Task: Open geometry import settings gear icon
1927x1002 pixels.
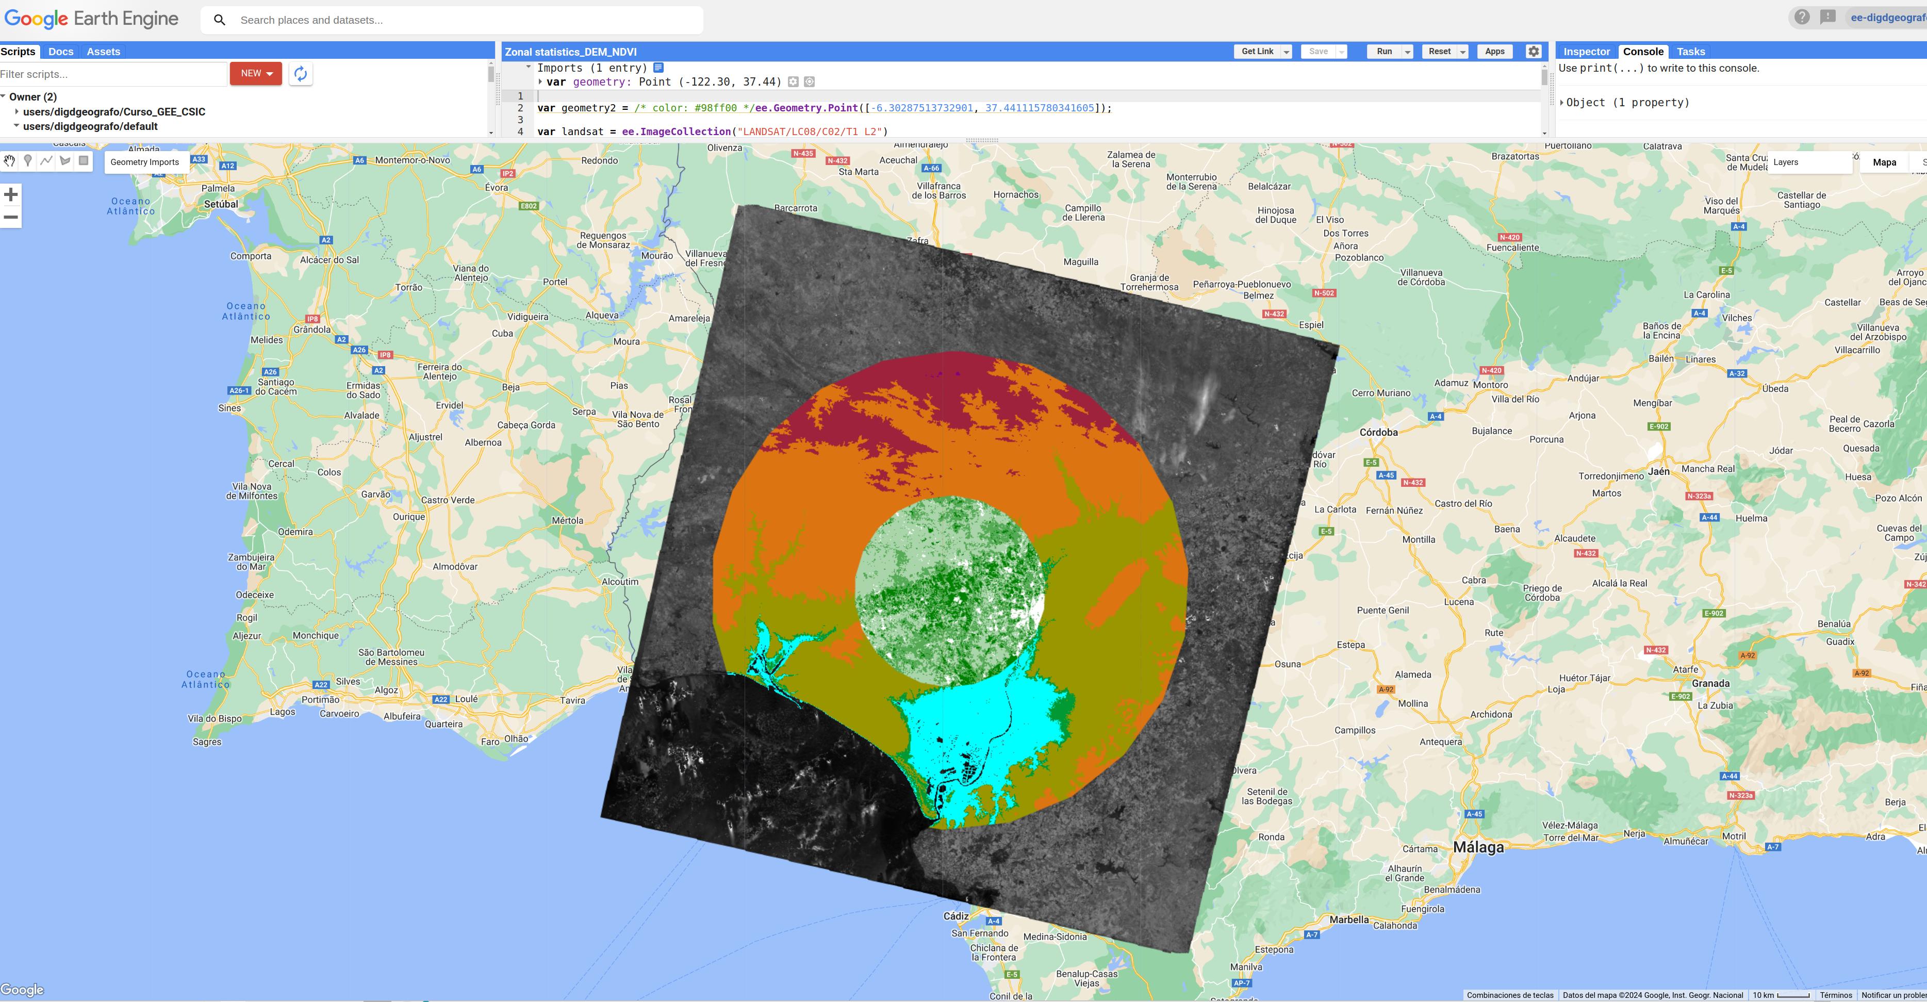Action: (x=793, y=81)
